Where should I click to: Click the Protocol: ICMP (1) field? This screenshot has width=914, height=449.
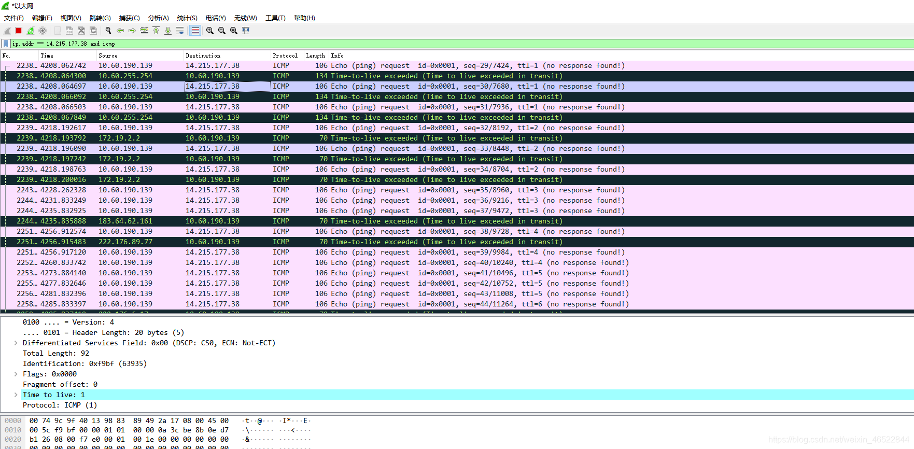60,405
